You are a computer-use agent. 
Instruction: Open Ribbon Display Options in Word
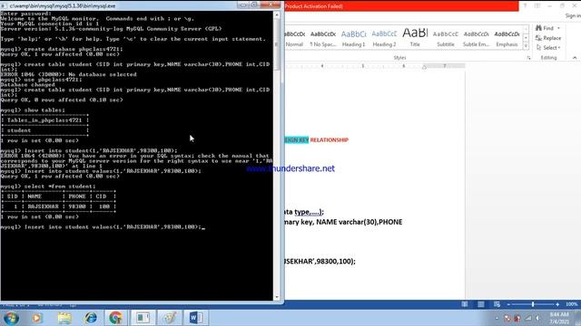point(537,5)
